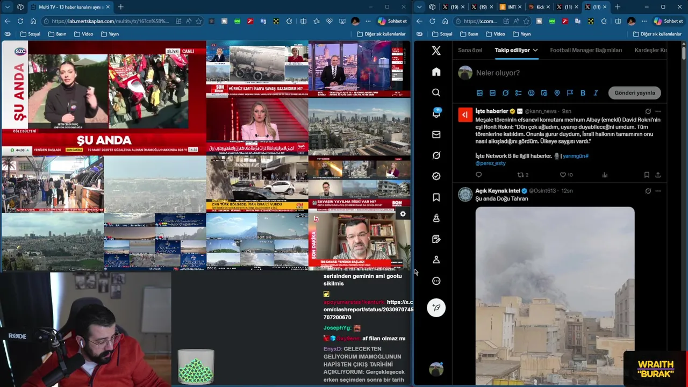The height and width of the screenshot is (387, 688).
Task: Open X home from sidebar house icon
Action: click(436, 72)
